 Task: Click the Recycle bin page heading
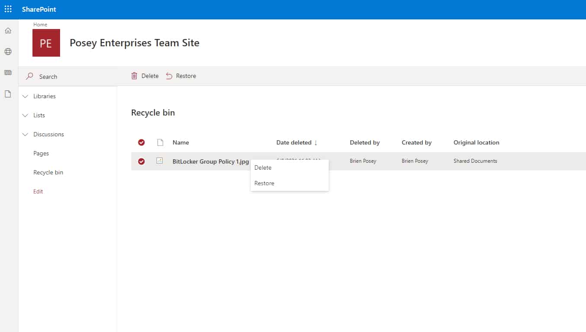(153, 113)
